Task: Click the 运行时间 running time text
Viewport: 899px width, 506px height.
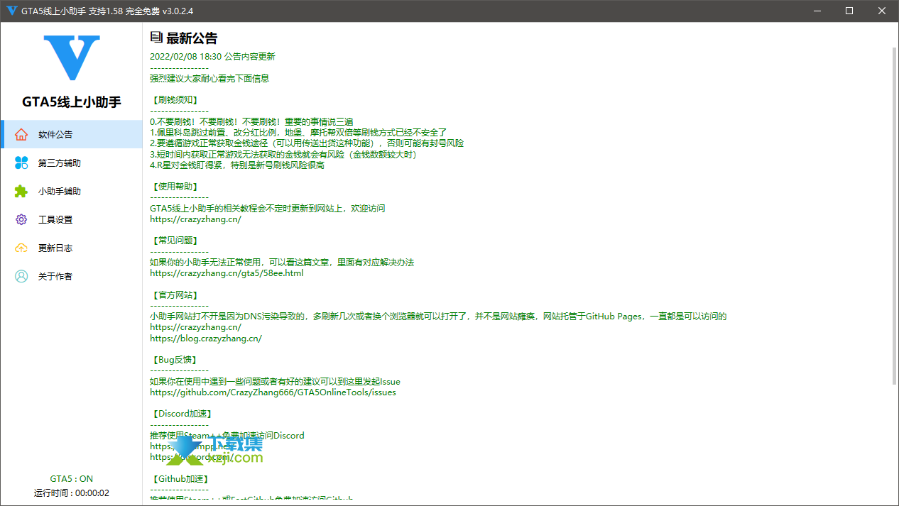Action: coord(72,493)
